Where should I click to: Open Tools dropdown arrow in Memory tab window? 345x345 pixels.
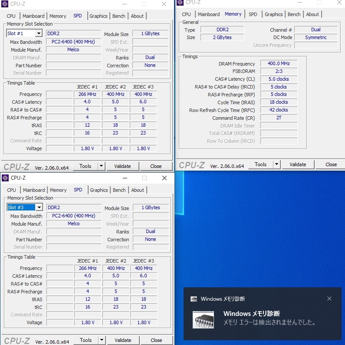click(276, 164)
